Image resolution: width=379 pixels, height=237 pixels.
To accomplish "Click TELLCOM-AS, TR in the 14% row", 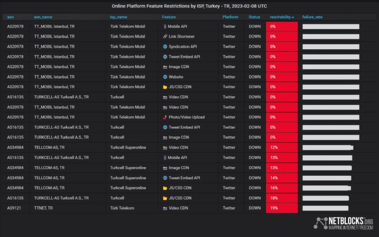I will coord(49,178).
